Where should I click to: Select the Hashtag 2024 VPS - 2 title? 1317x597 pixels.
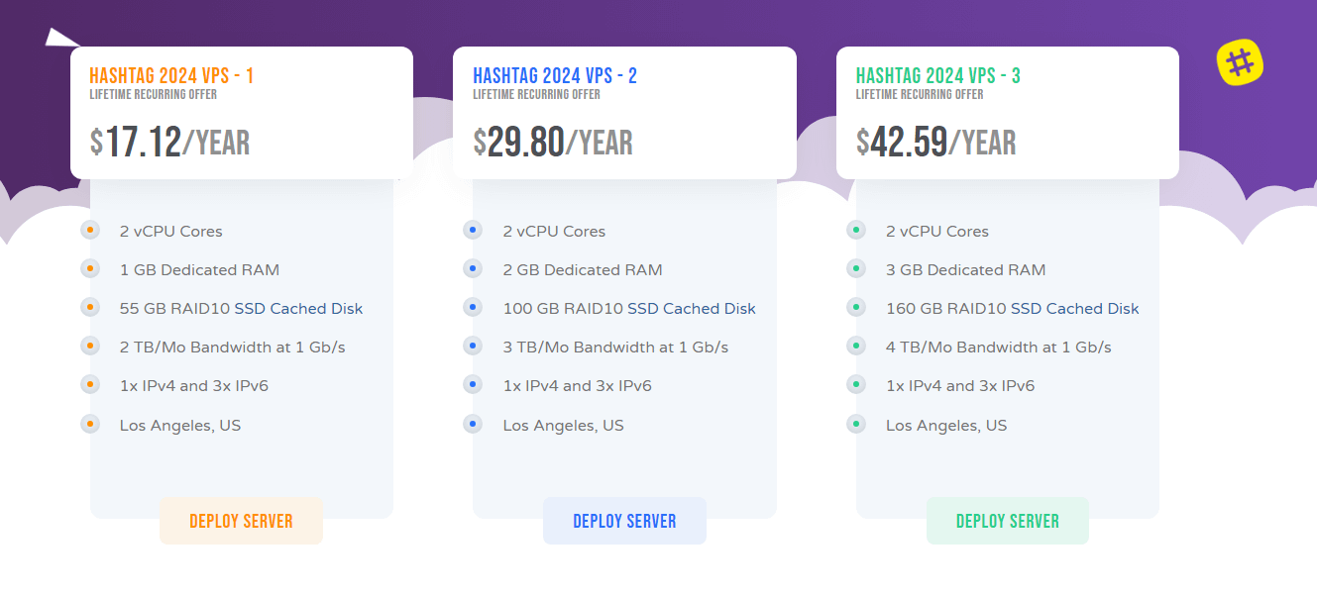tap(555, 75)
